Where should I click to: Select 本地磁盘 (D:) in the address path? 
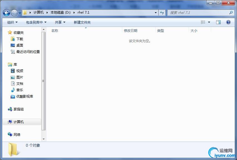point(61,12)
